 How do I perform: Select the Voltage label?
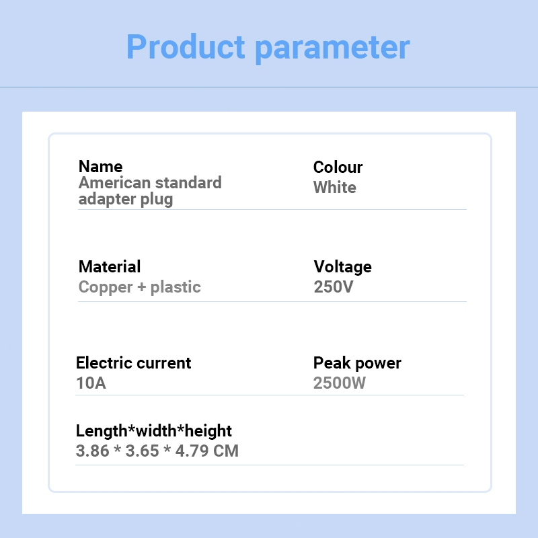coord(342,266)
